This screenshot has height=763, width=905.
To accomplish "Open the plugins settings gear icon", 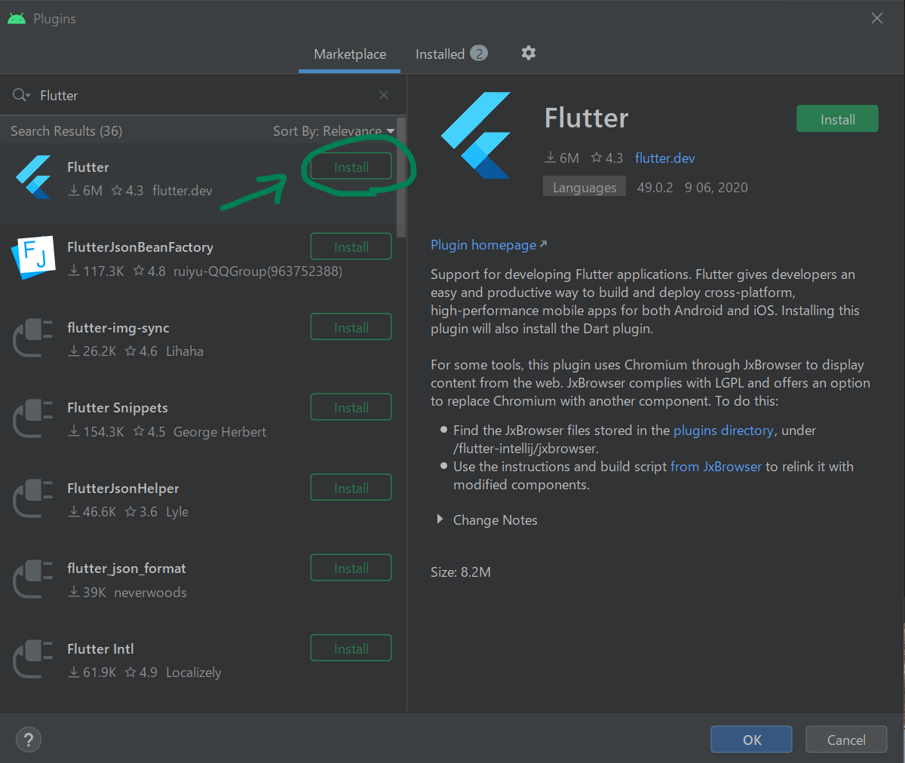I will [528, 53].
